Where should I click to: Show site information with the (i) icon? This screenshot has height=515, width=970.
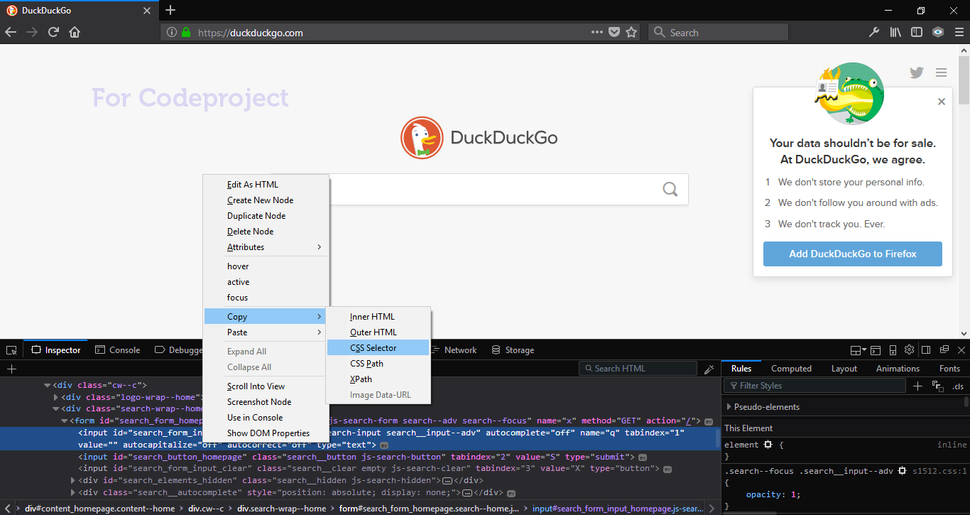[172, 32]
